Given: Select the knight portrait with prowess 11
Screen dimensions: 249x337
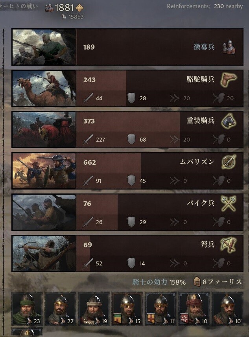Looking at the screenshot, I should coord(160,308).
